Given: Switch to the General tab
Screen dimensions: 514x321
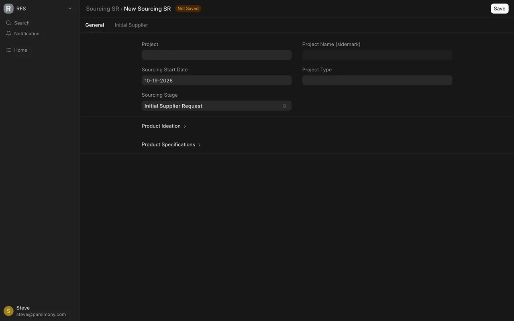Looking at the screenshot, I should point(95,25).
